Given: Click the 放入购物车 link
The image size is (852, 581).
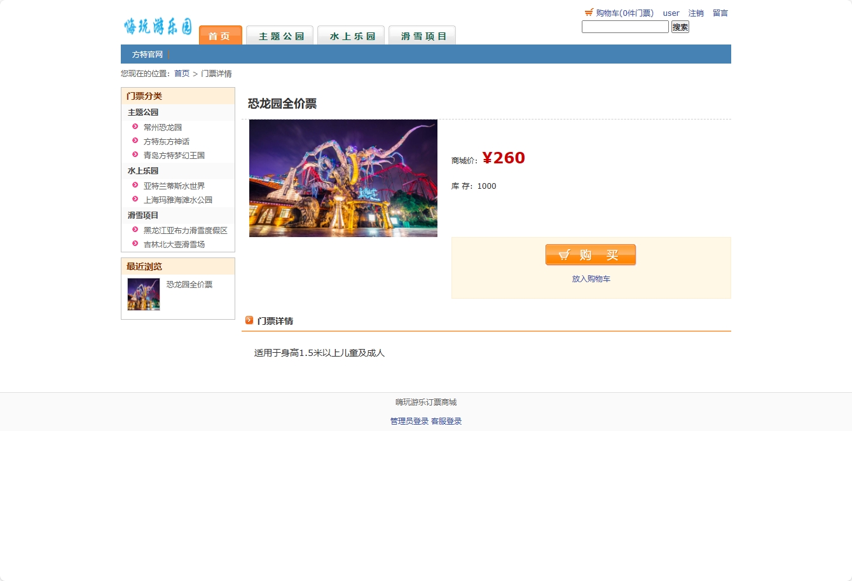Looking at the screenshot, I should (x=590, y=278).
